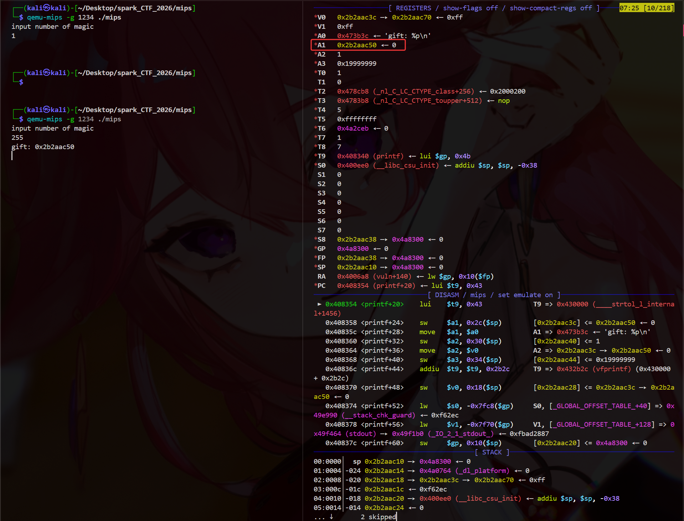Click the stack entry 0x4a0764 (_dl_platform)
The height and width of the screenshot is (521, 684).
(x=464, y=471)
